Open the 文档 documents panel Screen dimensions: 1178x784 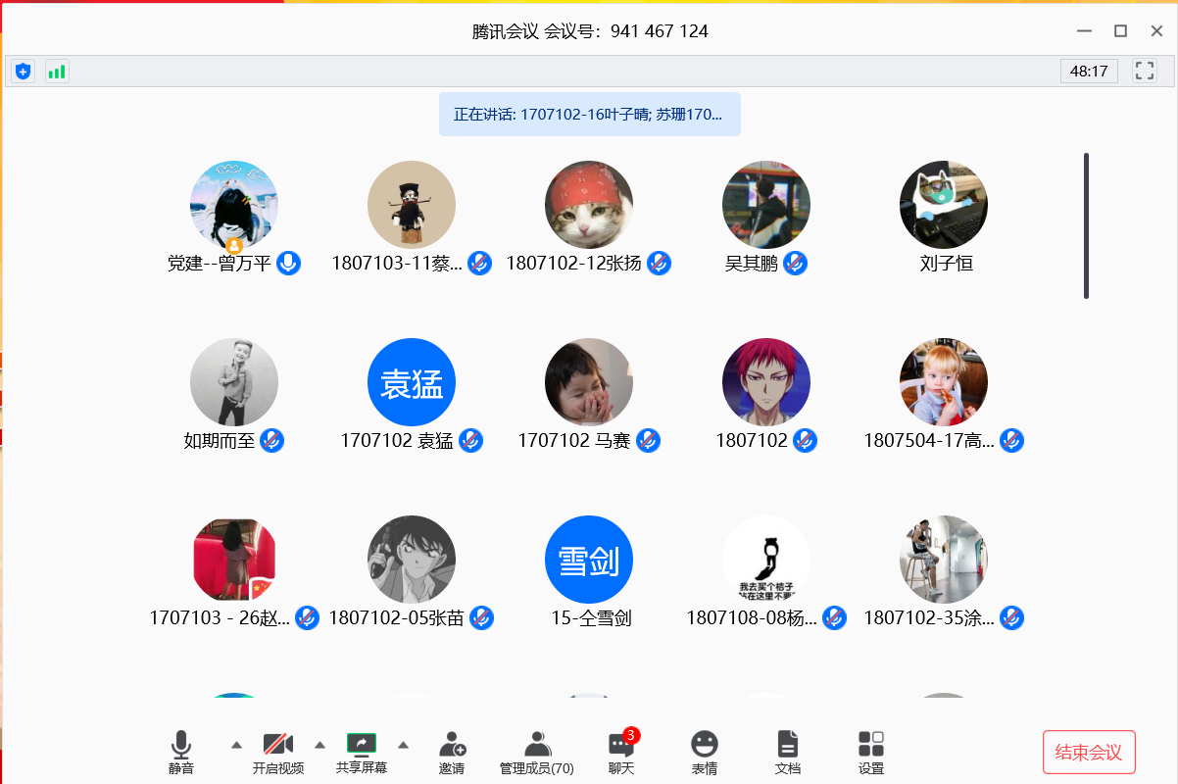788,752
